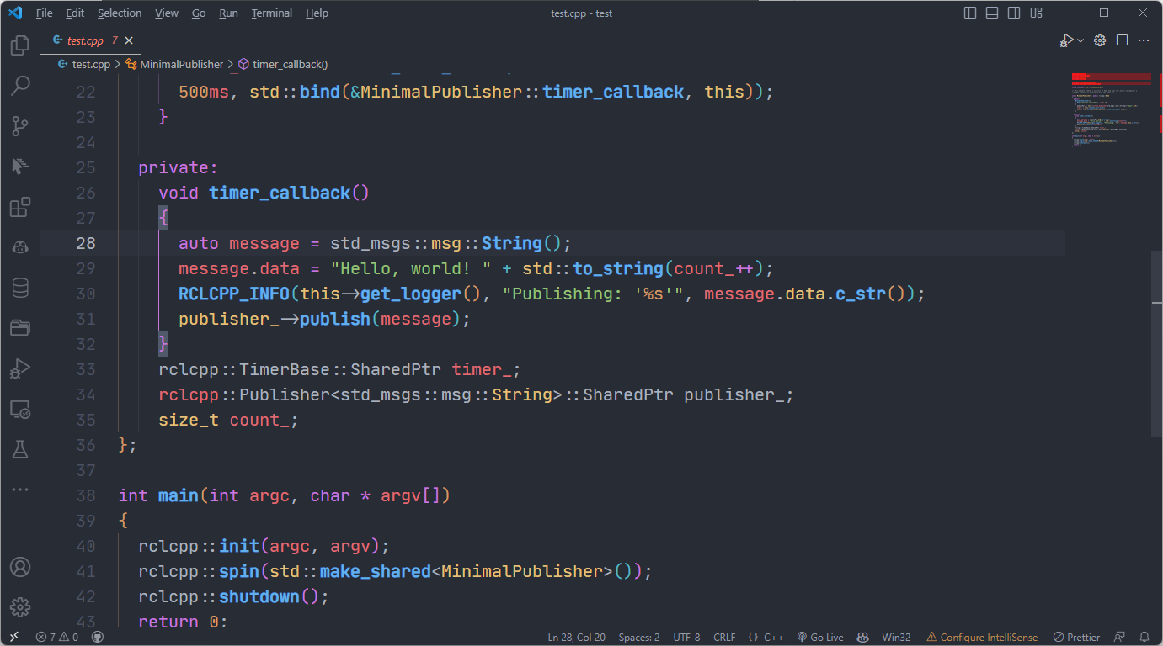The height and width of the screenshot is (646, 1163).
Task: Open the Run and Debug view
Action: pyautogui.click(x=20, y=368)
